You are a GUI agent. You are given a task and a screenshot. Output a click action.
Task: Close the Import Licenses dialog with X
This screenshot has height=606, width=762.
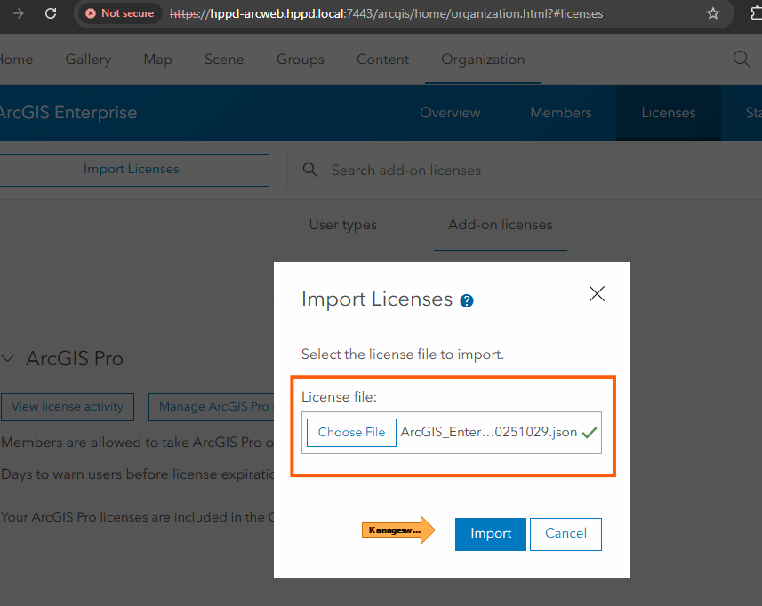(x=597, y=294)
